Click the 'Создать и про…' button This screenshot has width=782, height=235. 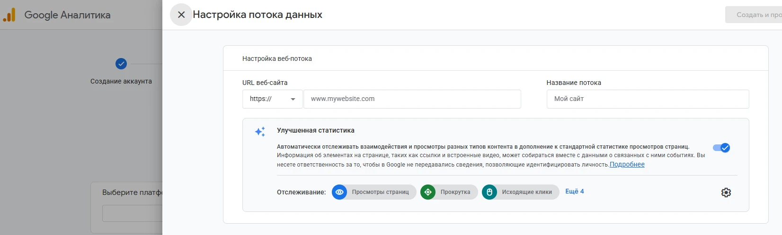tap(754, 15)
